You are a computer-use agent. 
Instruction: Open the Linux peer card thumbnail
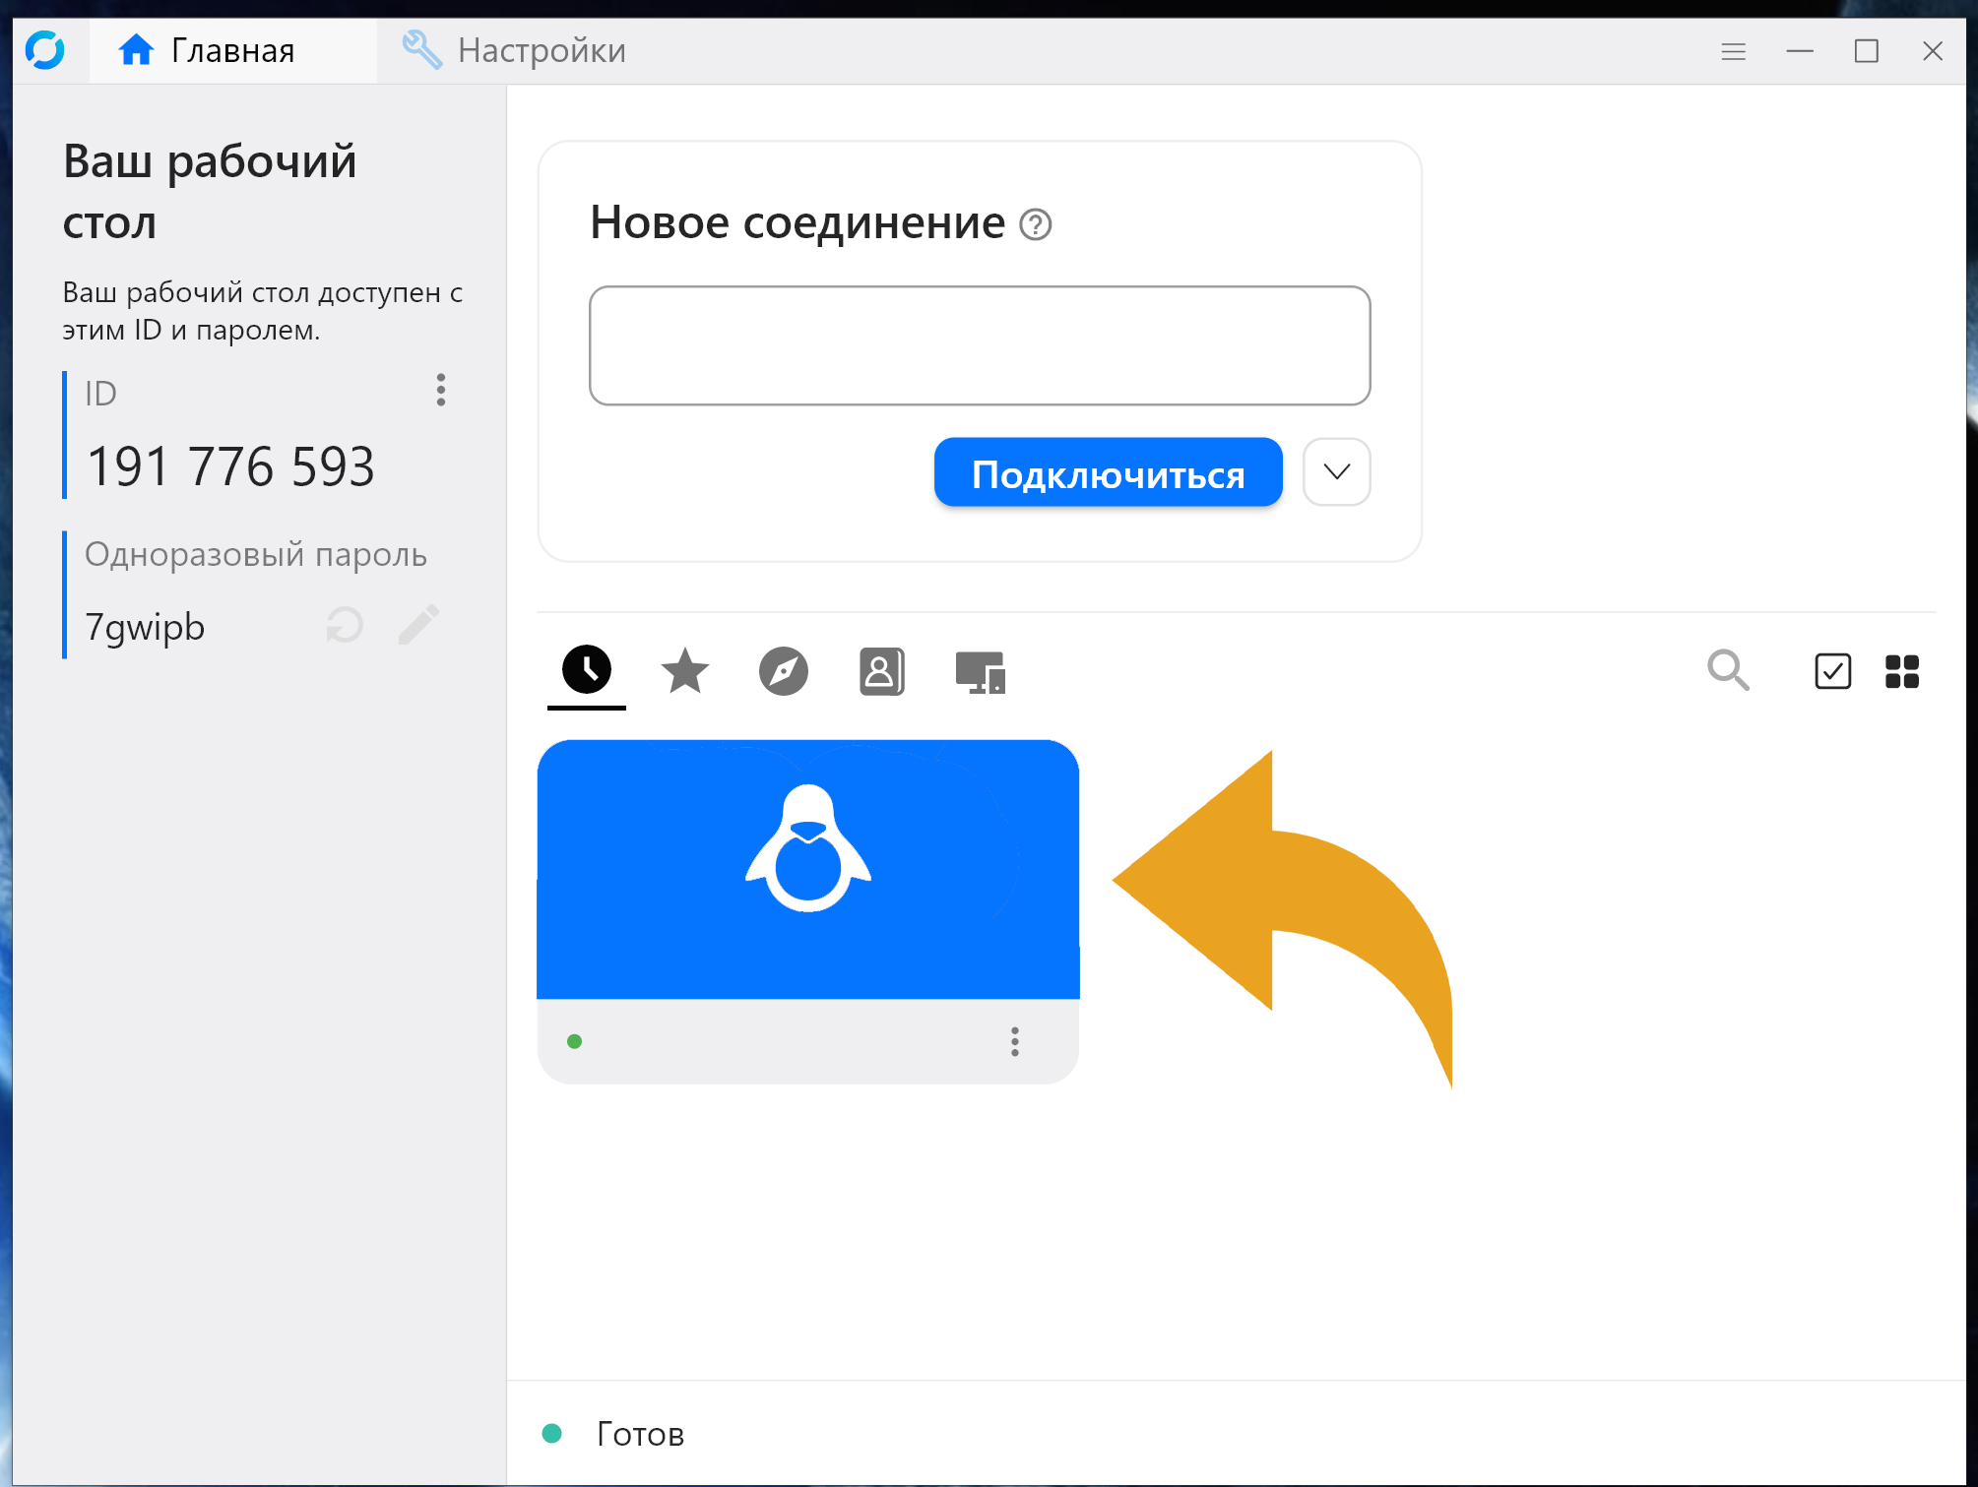[x=808, y=870]
